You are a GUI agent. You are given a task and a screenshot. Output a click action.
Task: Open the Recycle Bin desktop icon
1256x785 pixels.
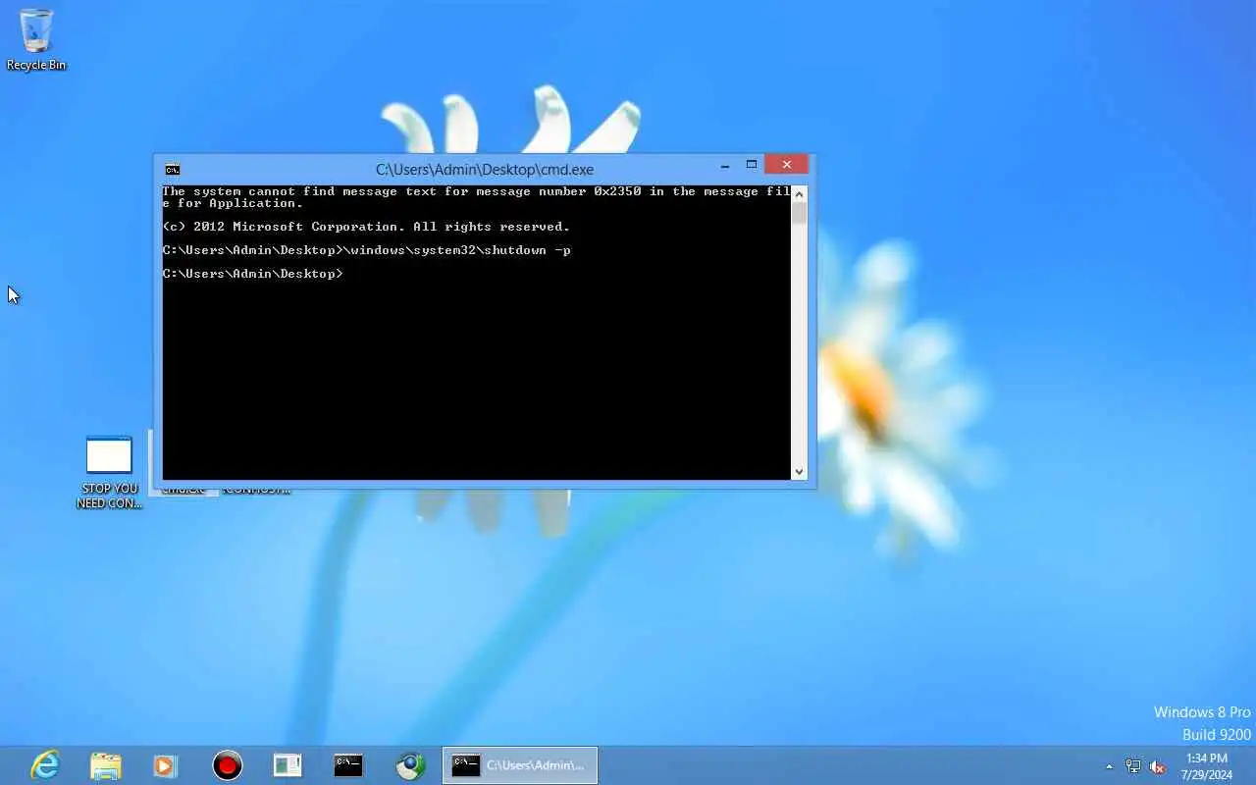tap(36, 39)
